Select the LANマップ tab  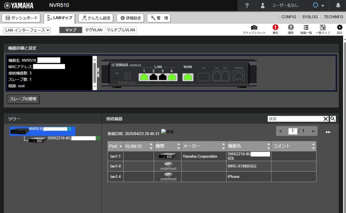(59, 18)
